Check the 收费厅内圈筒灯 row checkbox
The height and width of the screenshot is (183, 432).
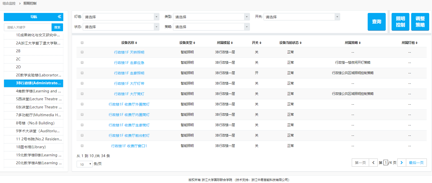(82, 114)
